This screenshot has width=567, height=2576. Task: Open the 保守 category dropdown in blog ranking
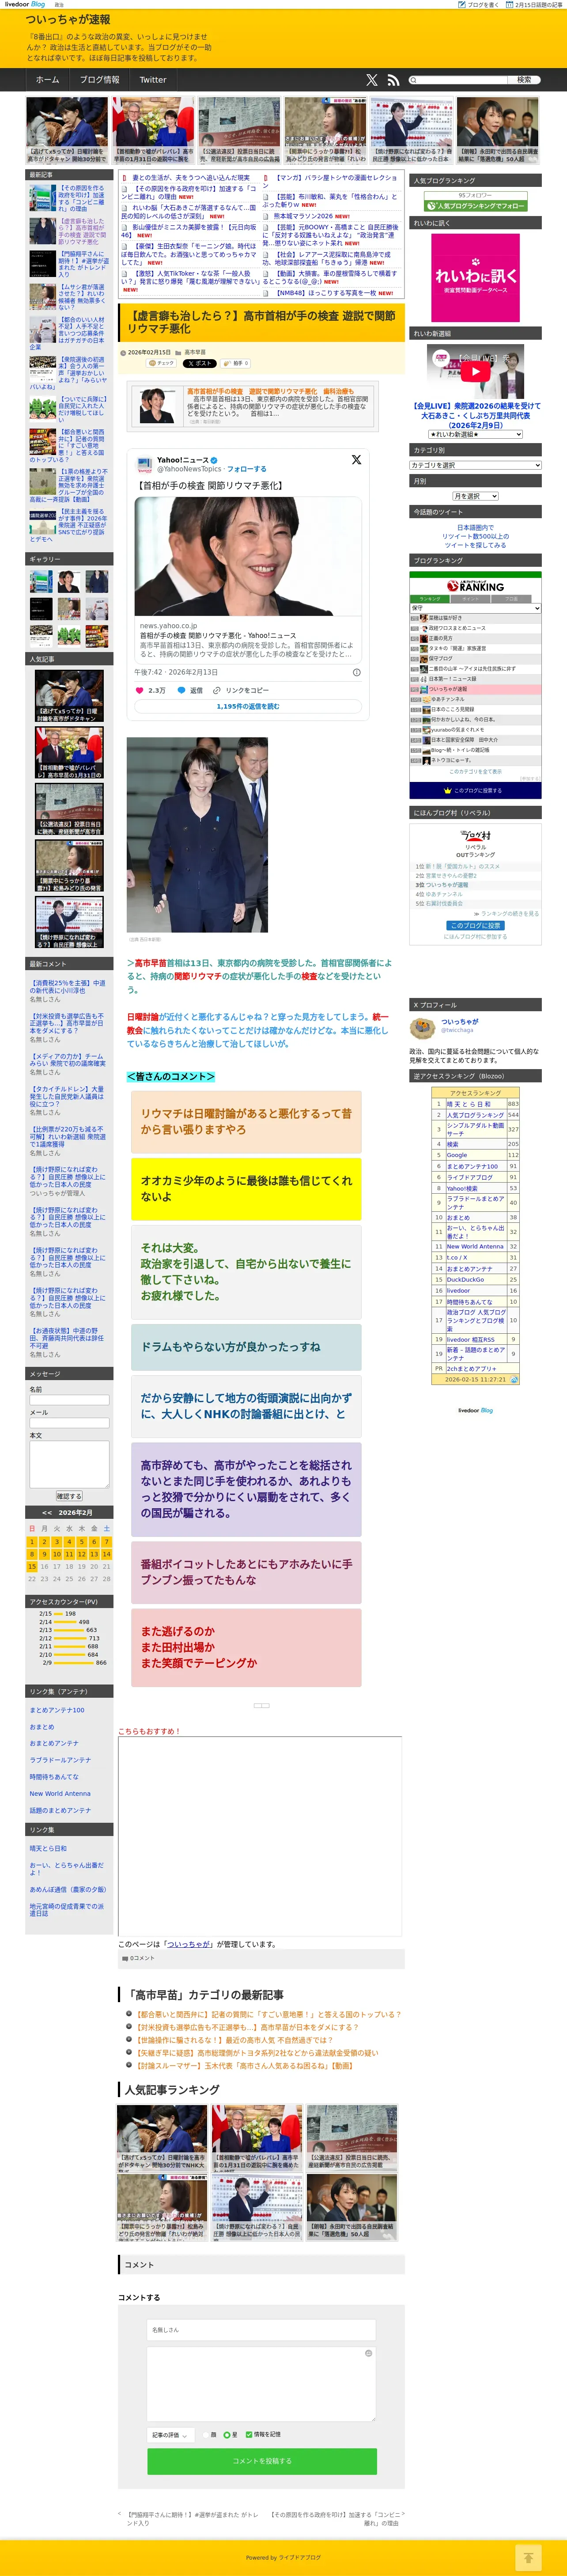[475, 608]
